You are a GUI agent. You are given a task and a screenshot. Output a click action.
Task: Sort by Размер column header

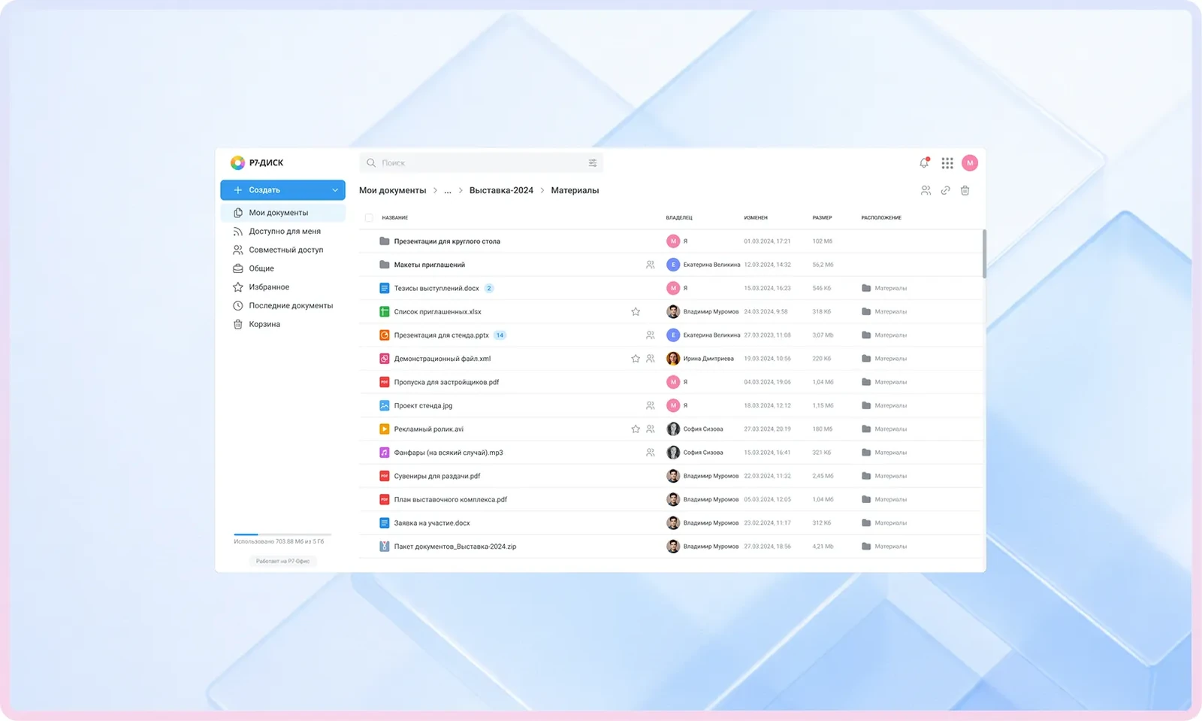click(x=822, y=218)
